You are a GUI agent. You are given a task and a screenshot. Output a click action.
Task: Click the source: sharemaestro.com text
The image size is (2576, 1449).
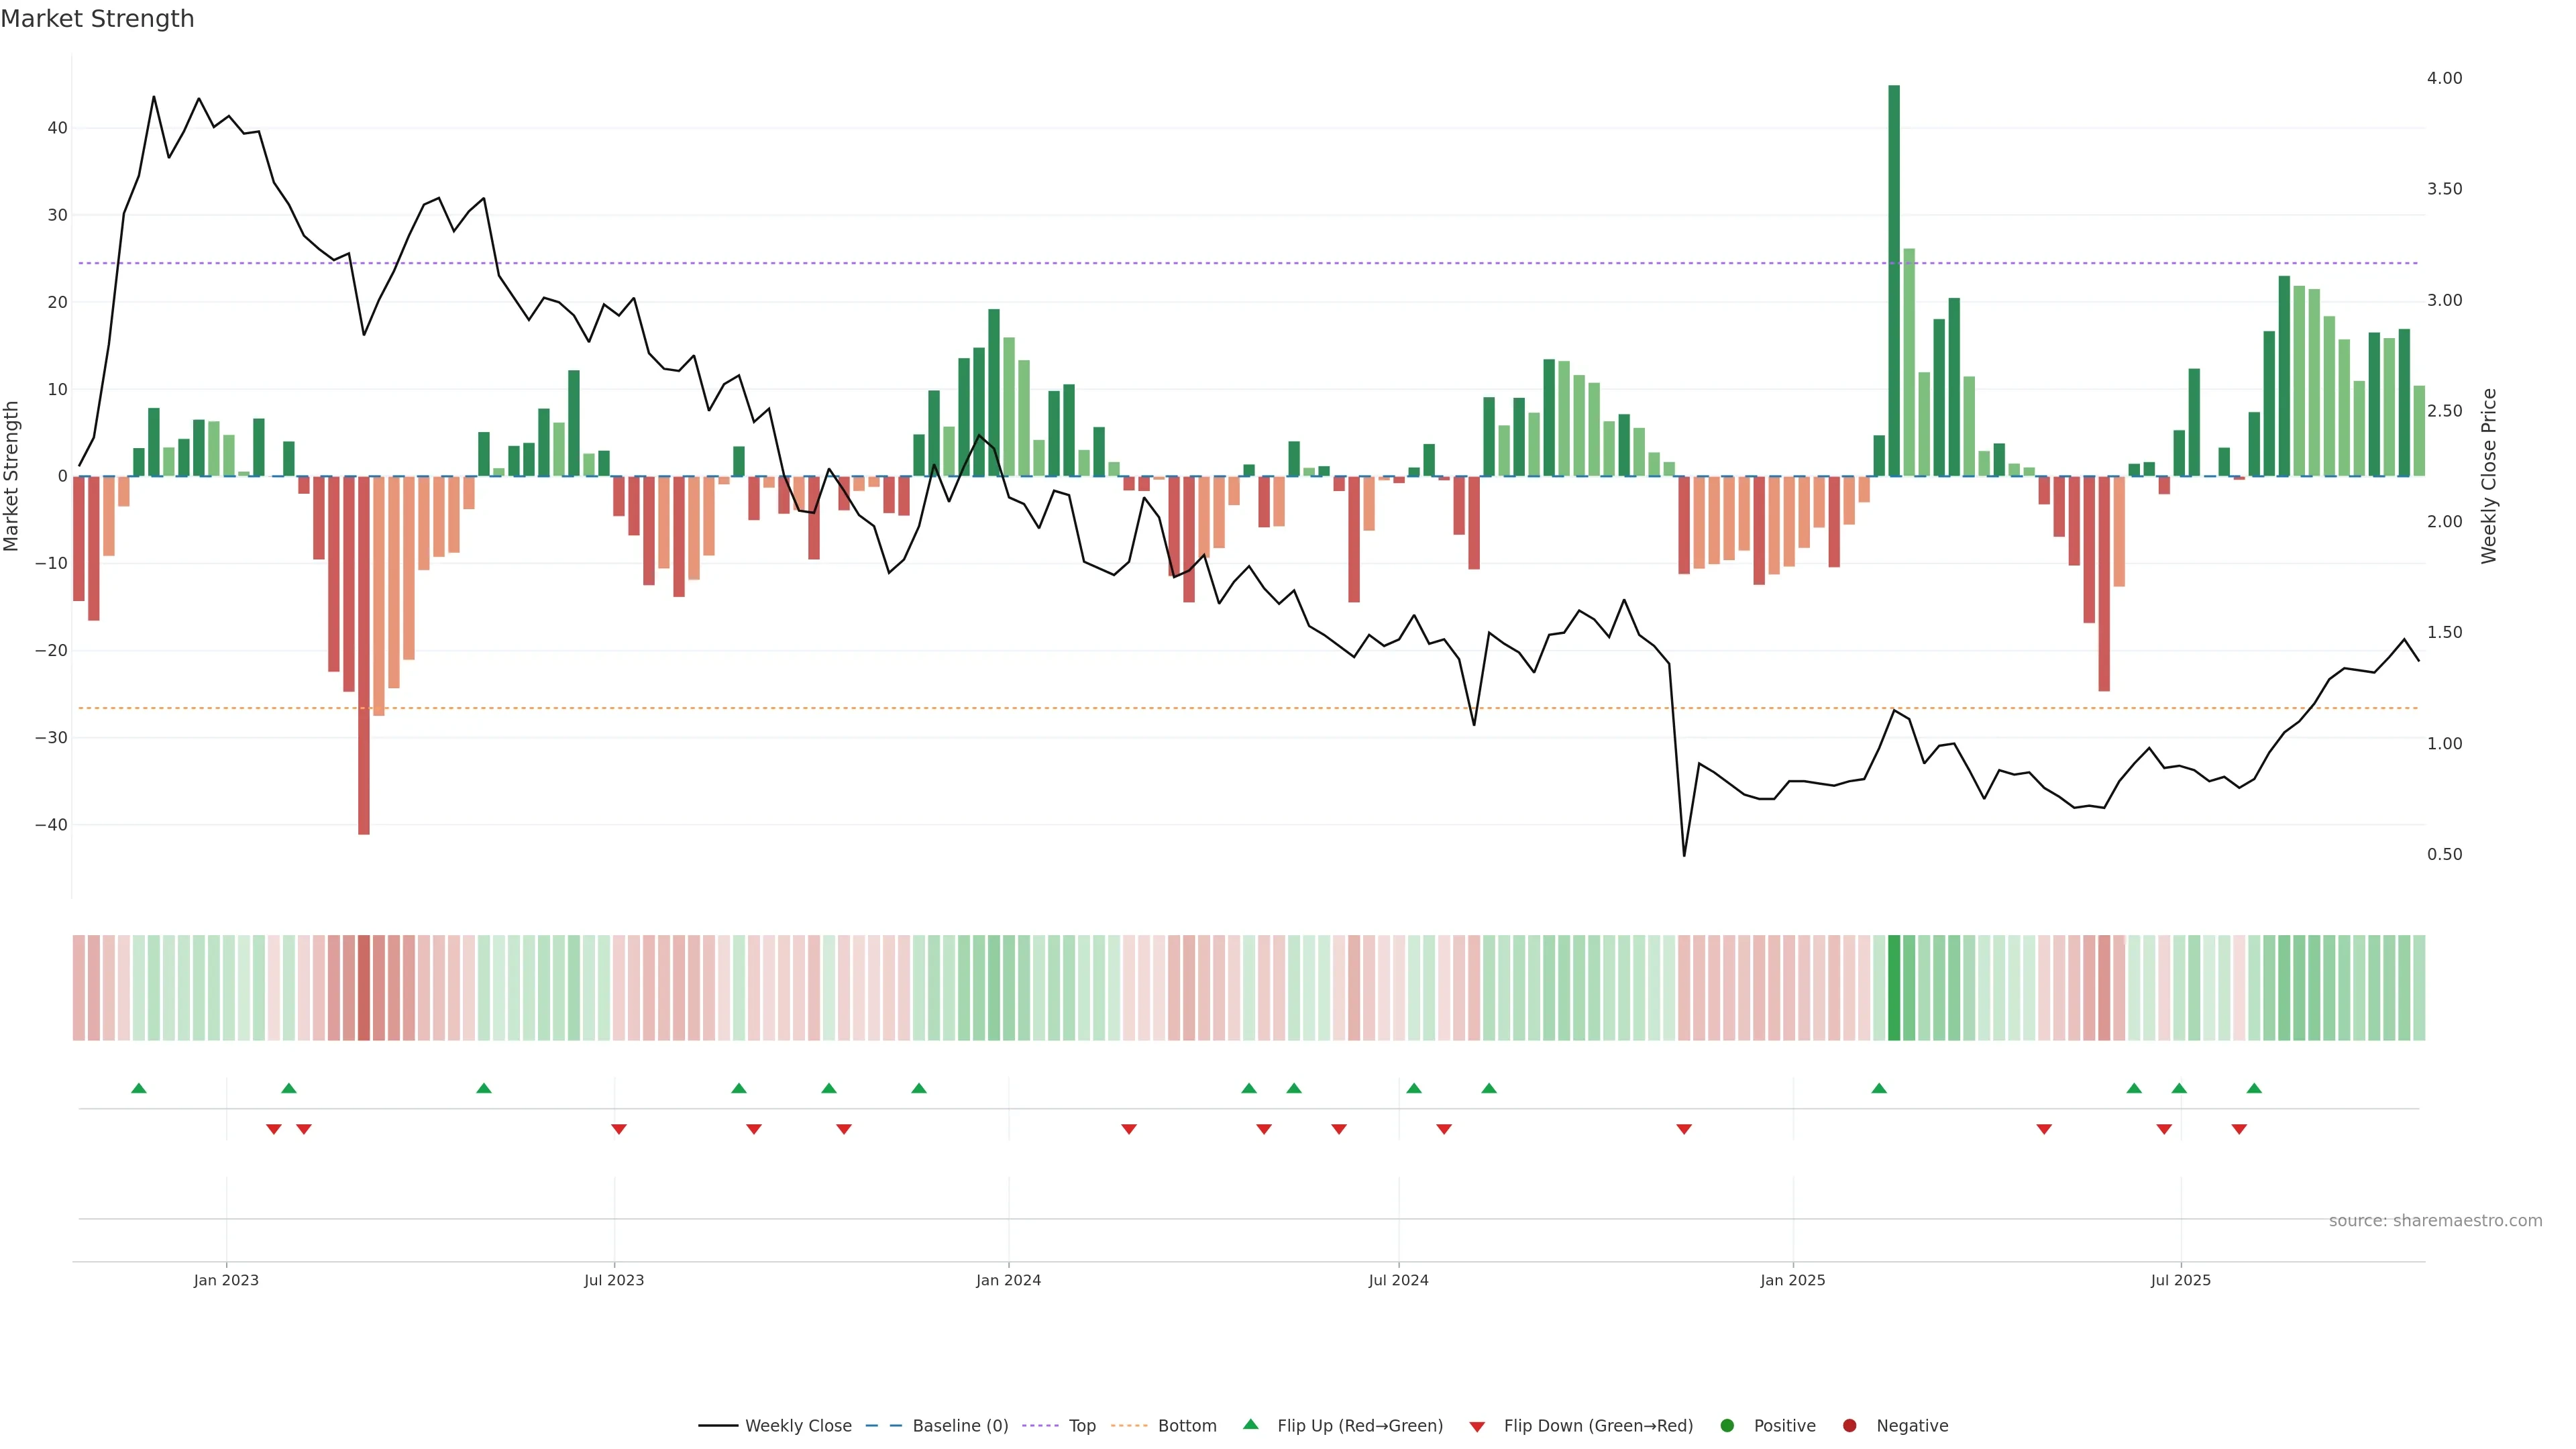point(2435,1220)
